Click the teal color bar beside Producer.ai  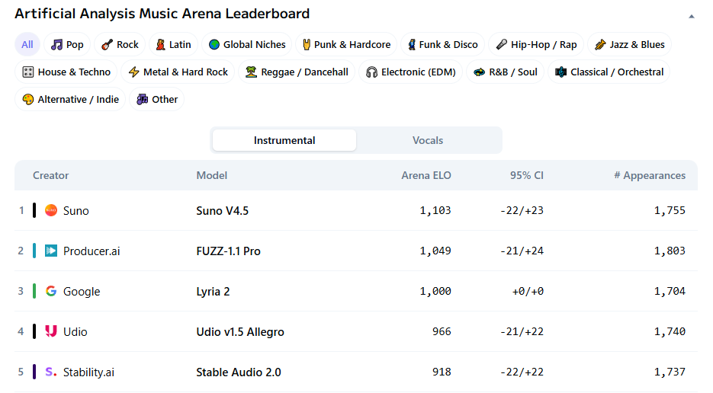click(34, 251)
